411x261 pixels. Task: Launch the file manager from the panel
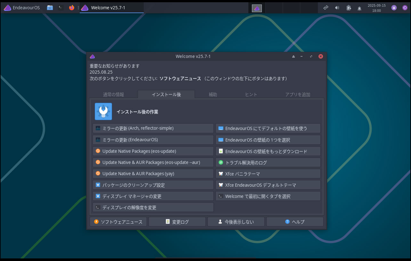(x=50, y=8)
